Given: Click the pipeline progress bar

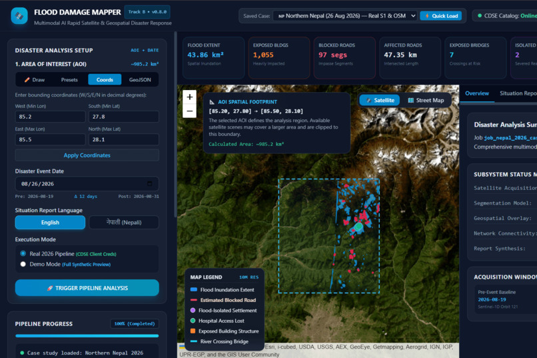Looking at the screenshot, I should point(87,336).
